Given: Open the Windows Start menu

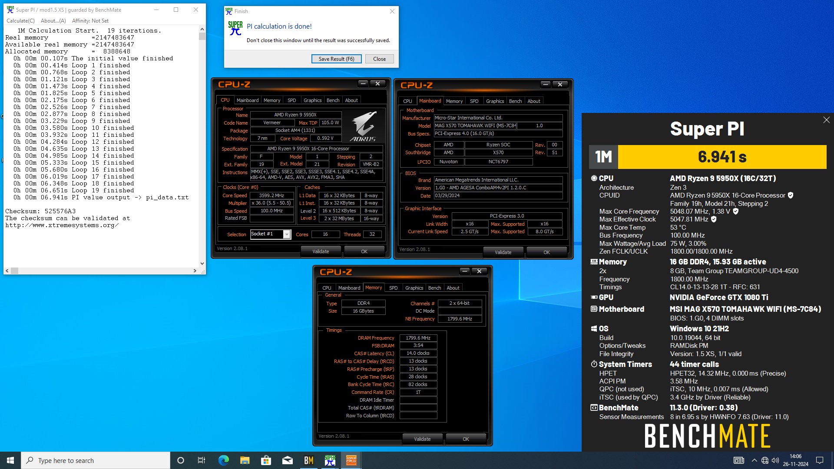Looking at the screenshot, I should point(10,460).
